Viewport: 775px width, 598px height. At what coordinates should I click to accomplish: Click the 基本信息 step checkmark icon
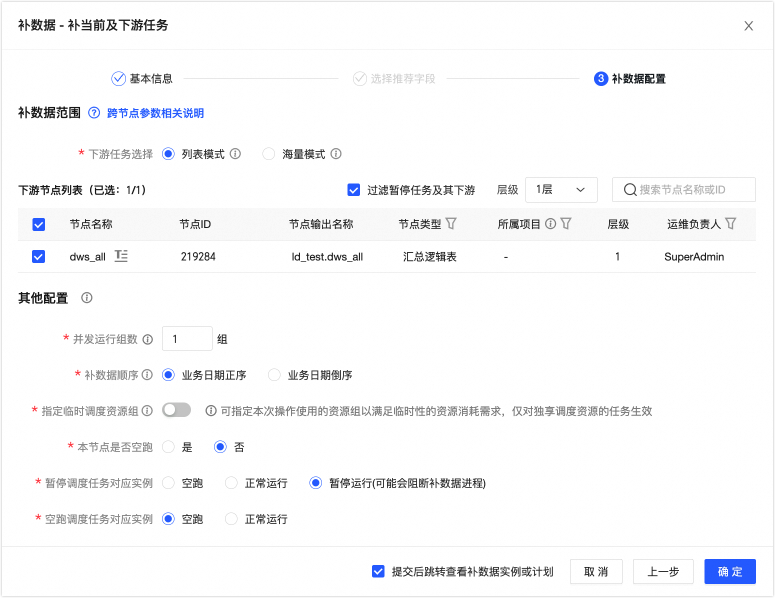pos(118,78)
